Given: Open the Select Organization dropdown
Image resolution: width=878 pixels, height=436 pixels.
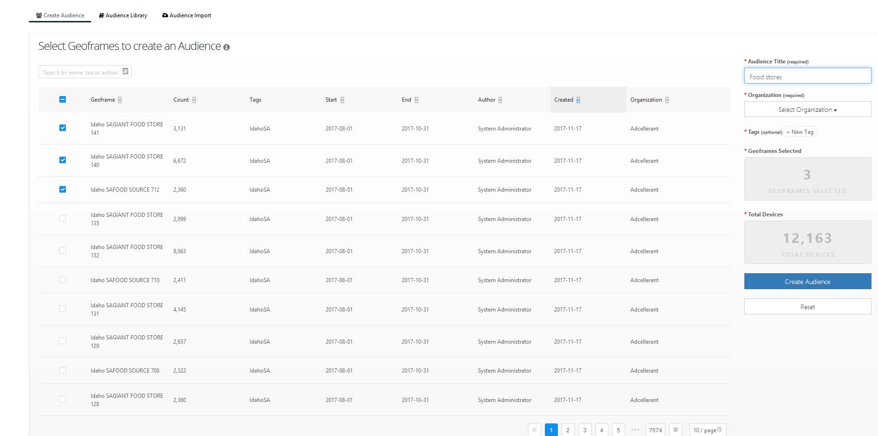Looking at the screenshot, I should tap(807, 110).
